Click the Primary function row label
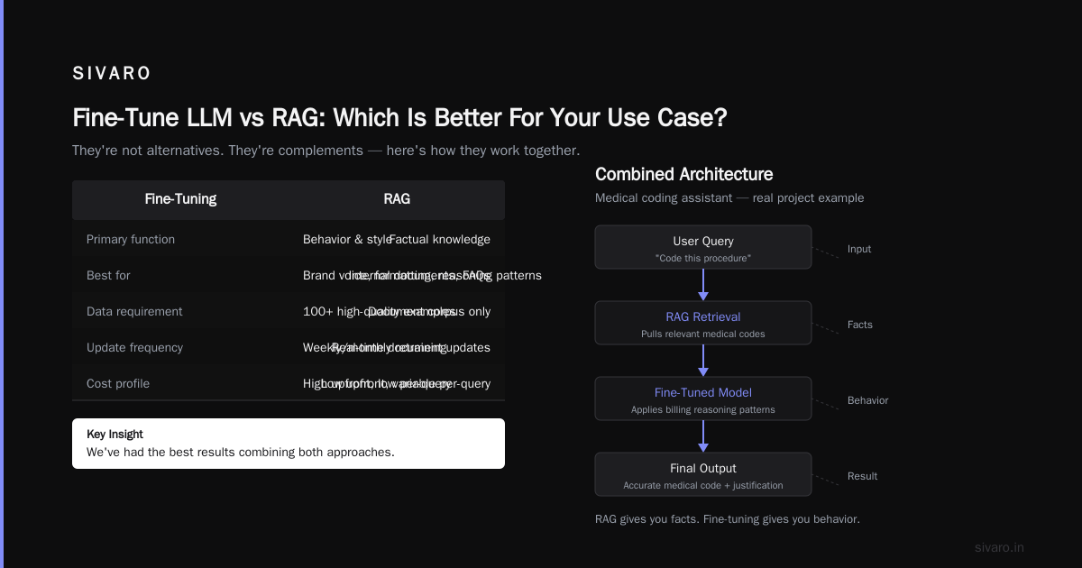 [x=131, y=239]
